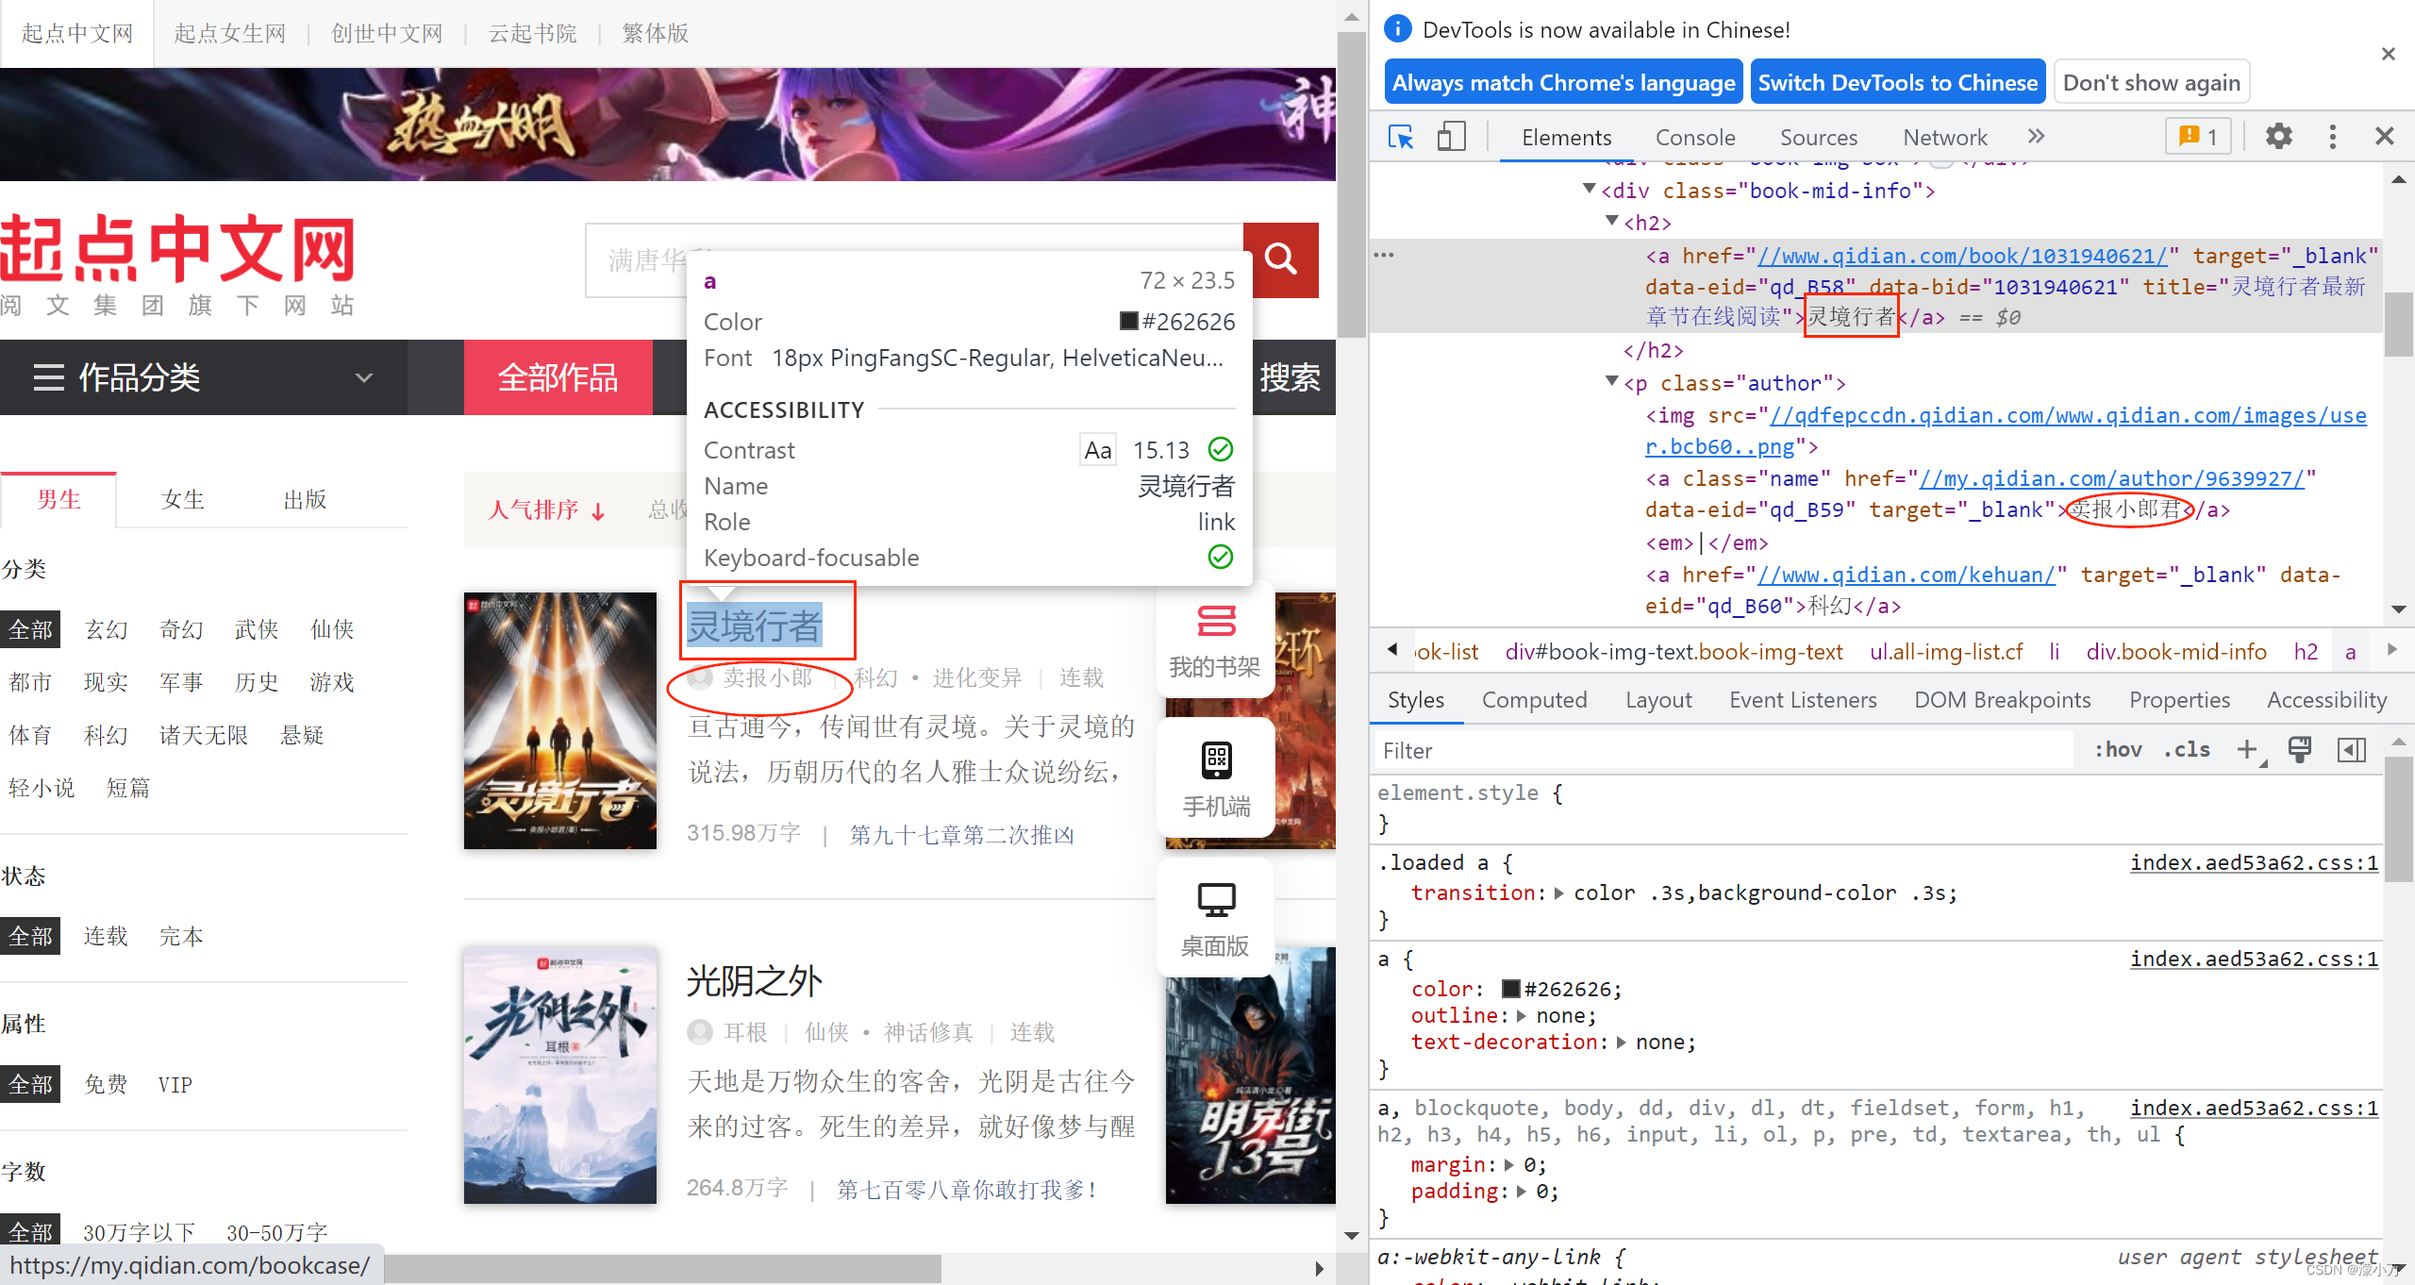Click the page vertical scrollbar thumb

tap(1351, 185)
